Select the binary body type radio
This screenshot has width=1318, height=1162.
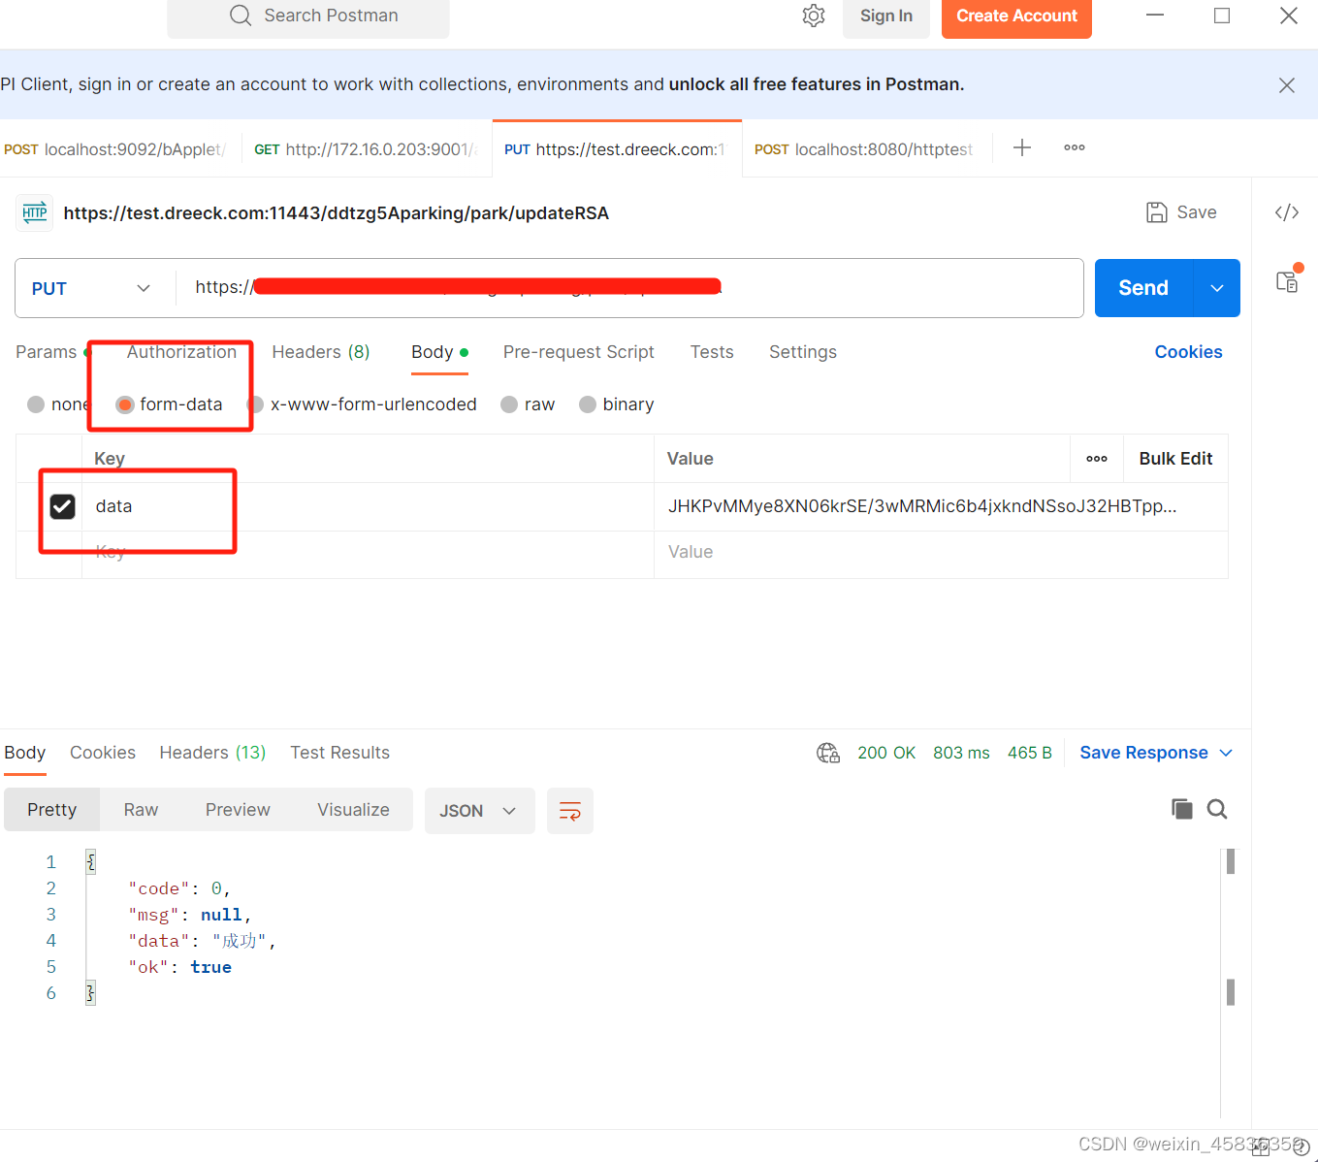tap(588, 404)
